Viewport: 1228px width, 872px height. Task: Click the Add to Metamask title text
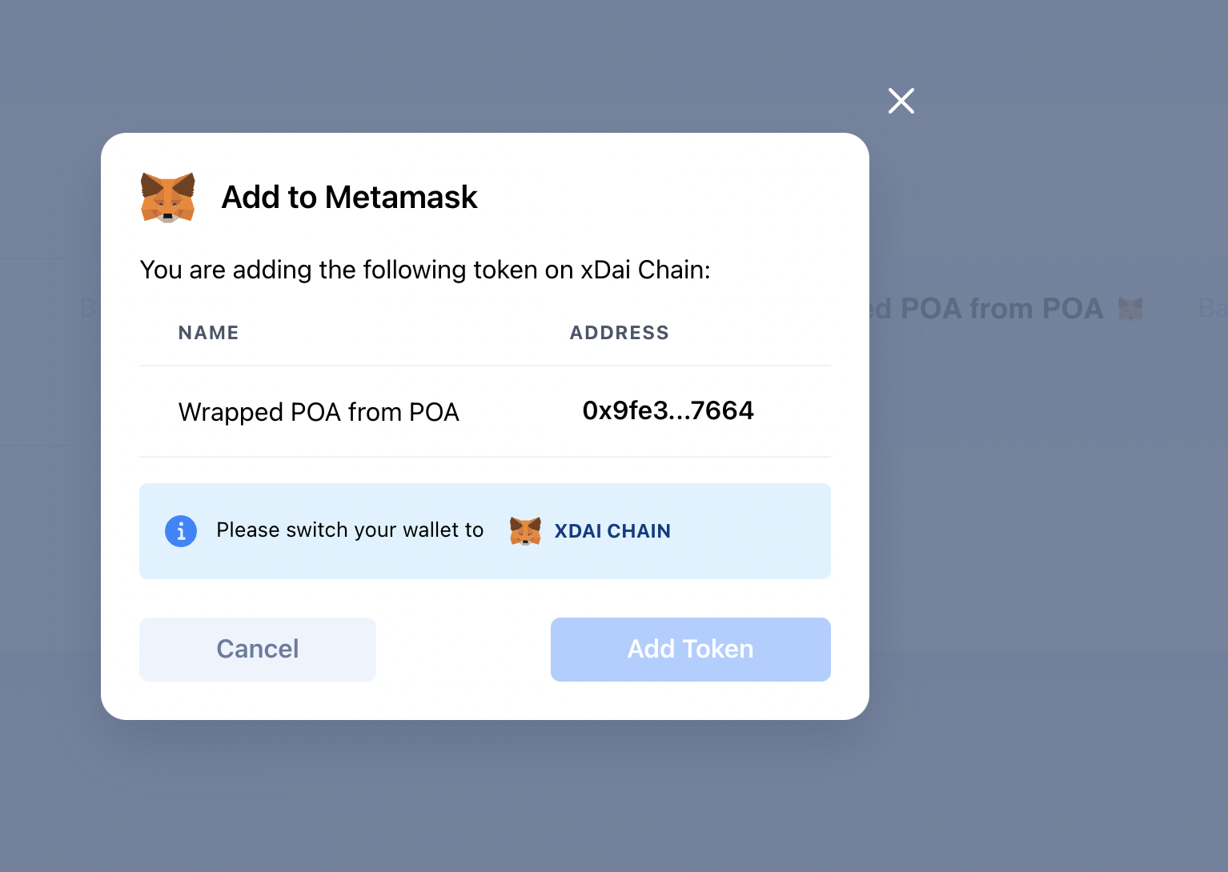click(x=348, y=197)
